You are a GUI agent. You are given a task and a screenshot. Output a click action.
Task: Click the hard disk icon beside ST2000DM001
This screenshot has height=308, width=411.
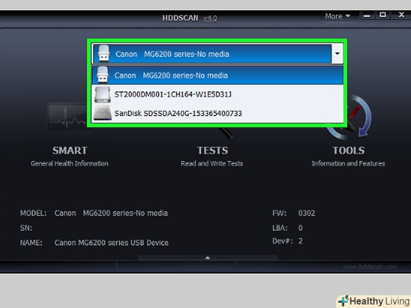point(103,95)
